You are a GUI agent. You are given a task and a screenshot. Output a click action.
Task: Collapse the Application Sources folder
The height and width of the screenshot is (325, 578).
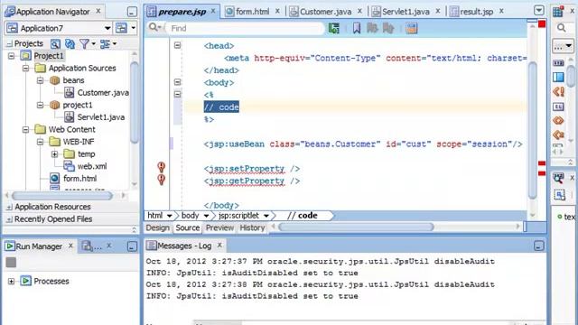coord(26,69)
